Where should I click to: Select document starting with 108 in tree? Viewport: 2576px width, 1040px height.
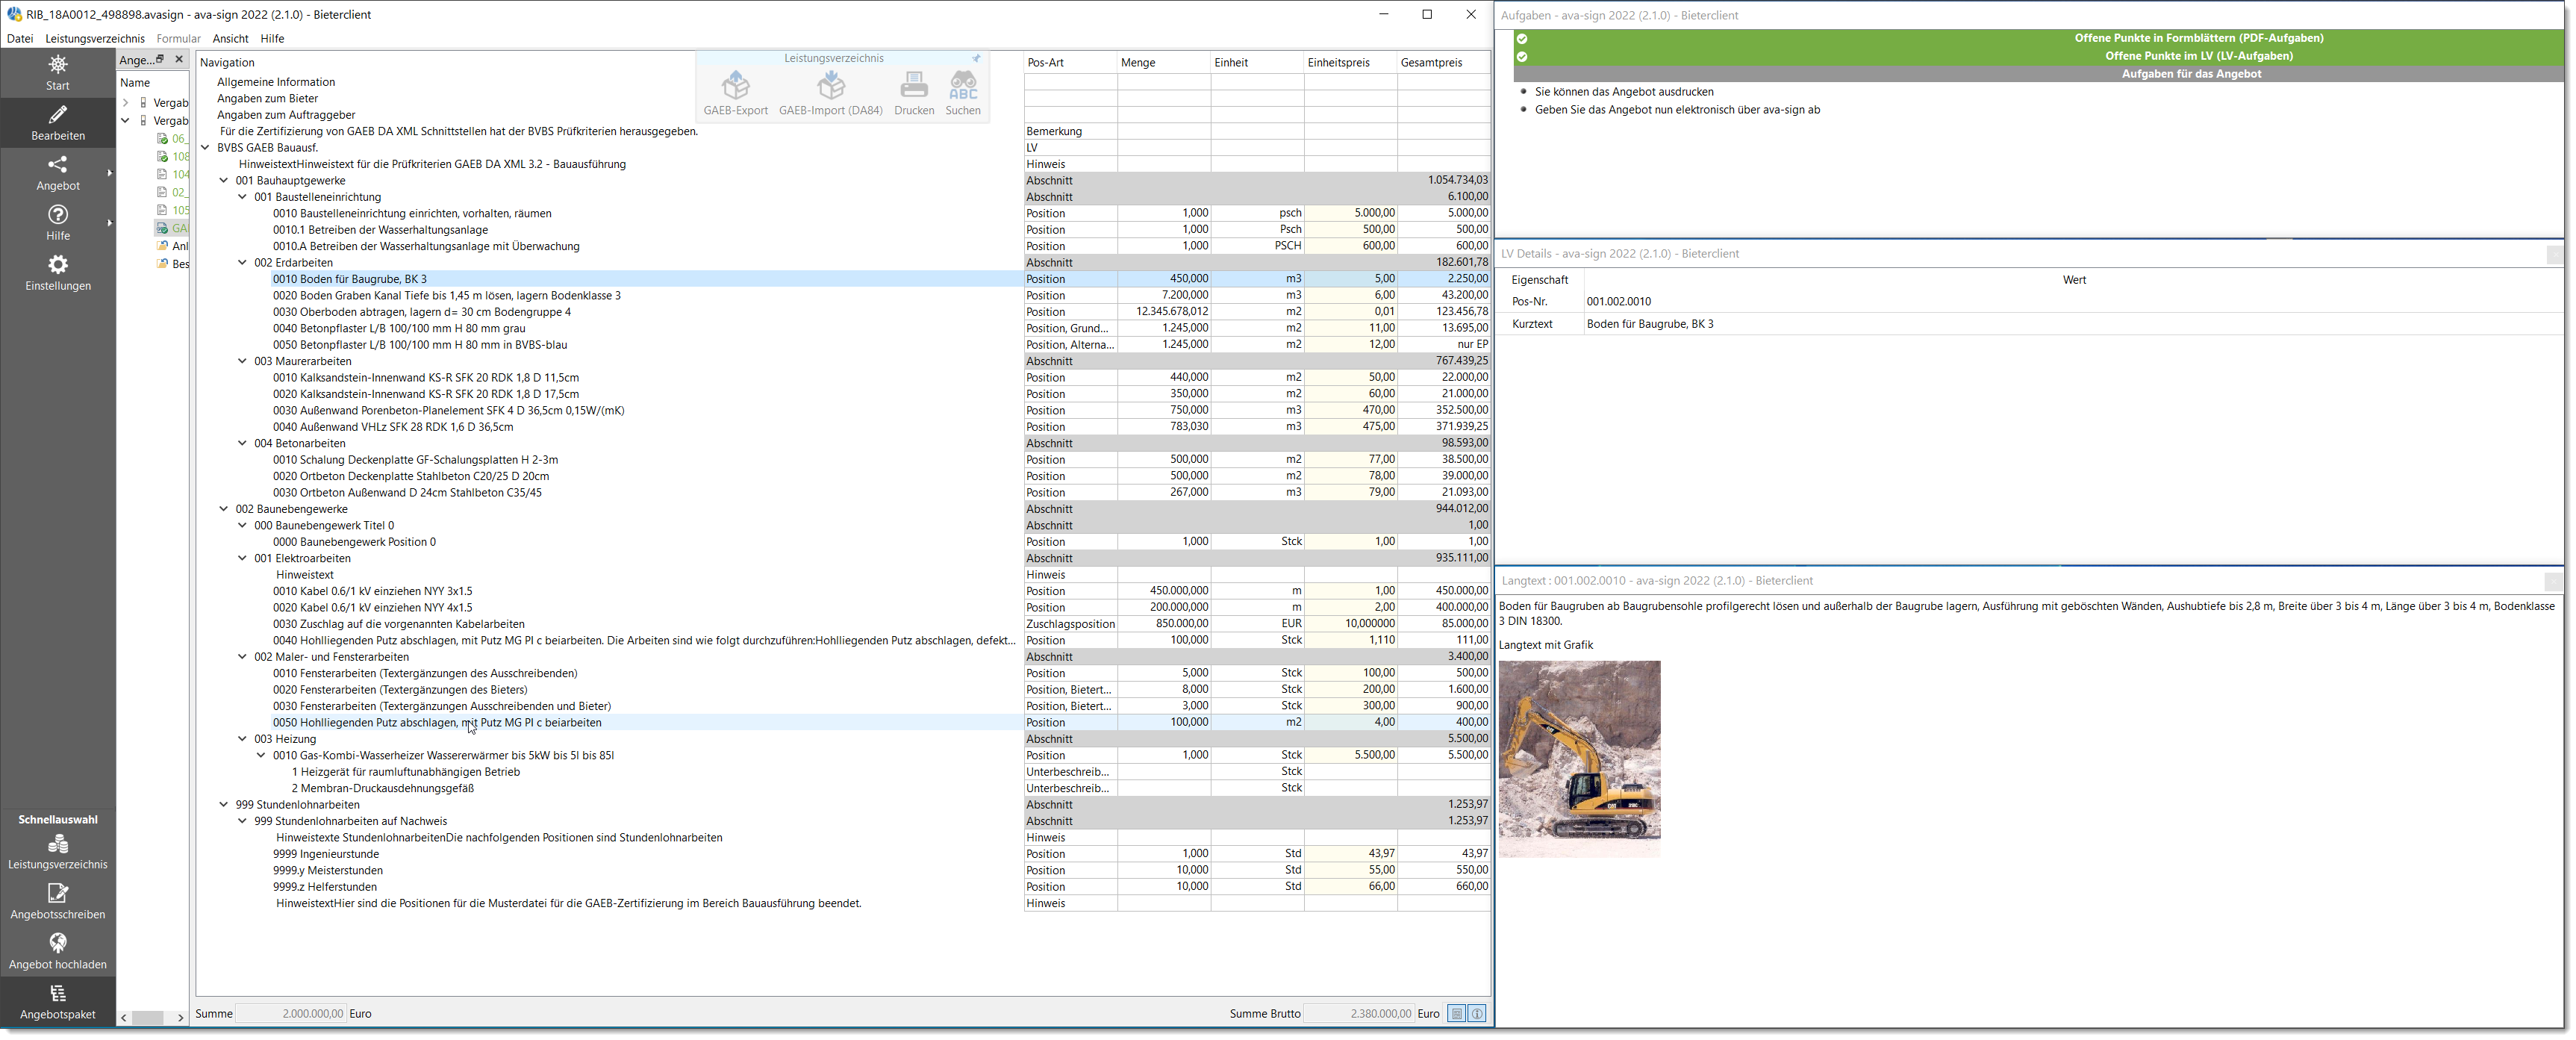click(172, 157)
